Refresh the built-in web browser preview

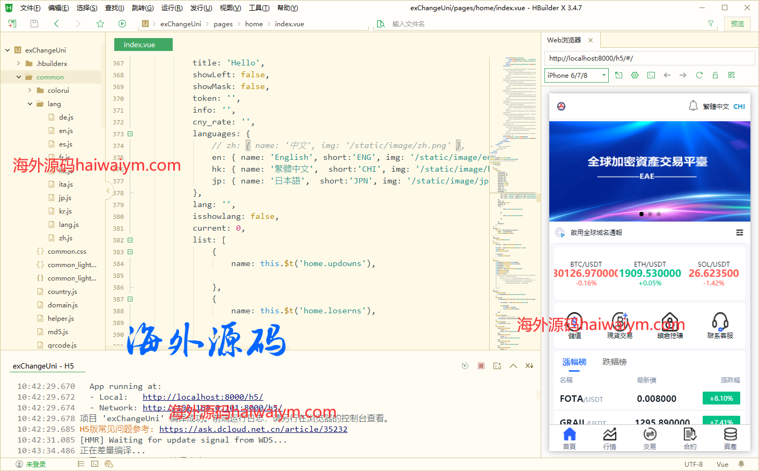point(699,75)
